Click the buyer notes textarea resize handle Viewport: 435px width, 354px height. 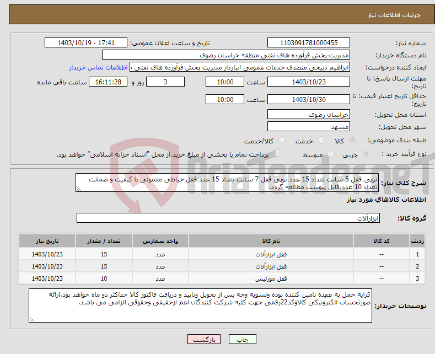click(32, 319)
